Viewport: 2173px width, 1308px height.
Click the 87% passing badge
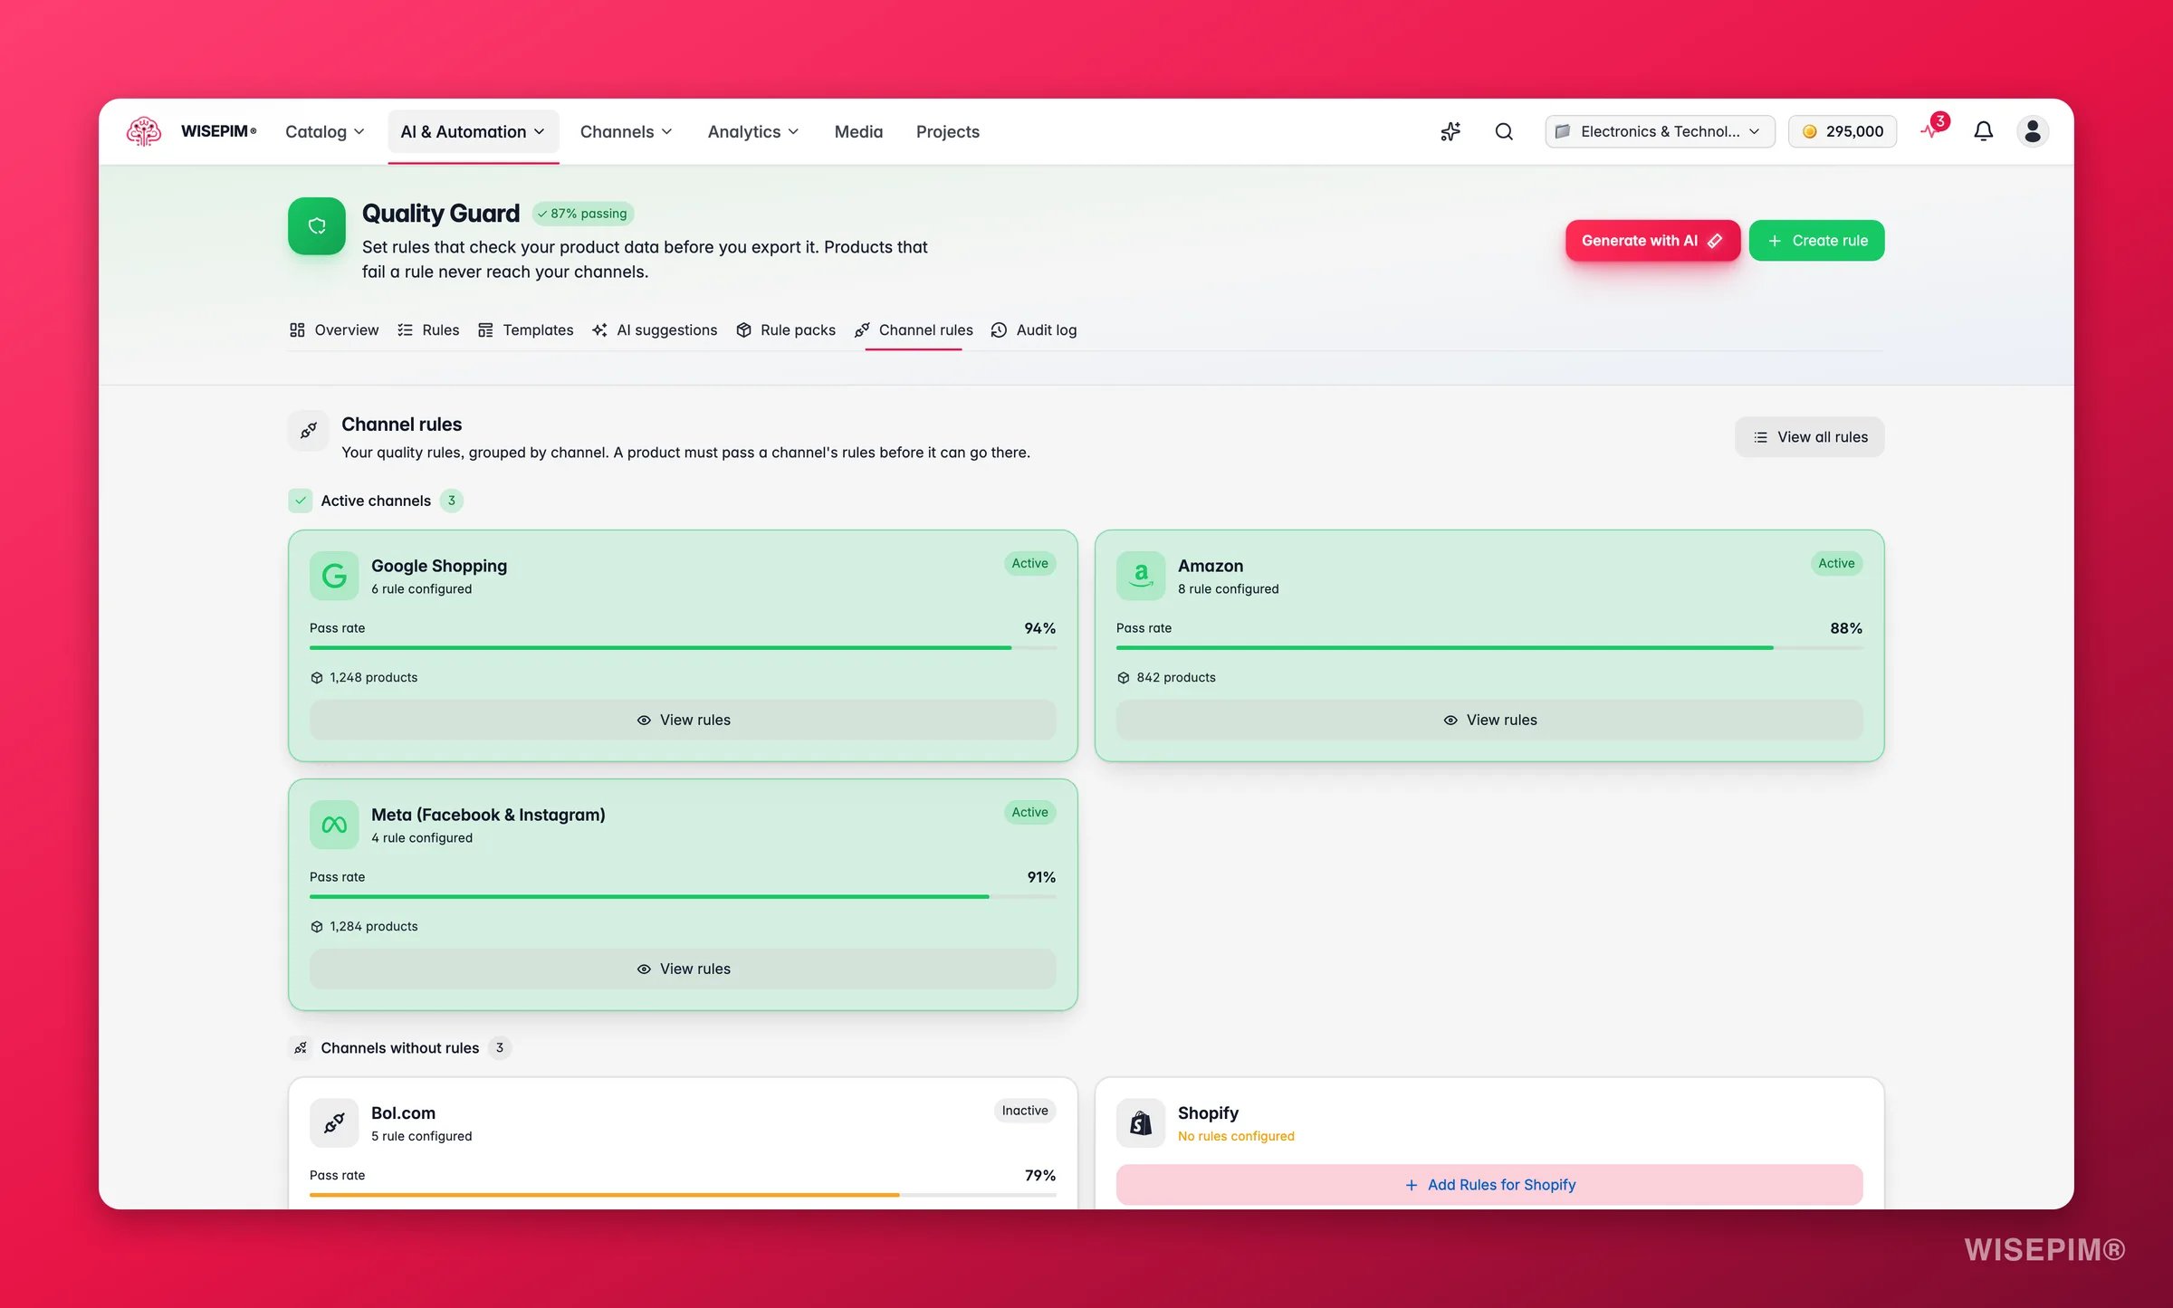582,214
